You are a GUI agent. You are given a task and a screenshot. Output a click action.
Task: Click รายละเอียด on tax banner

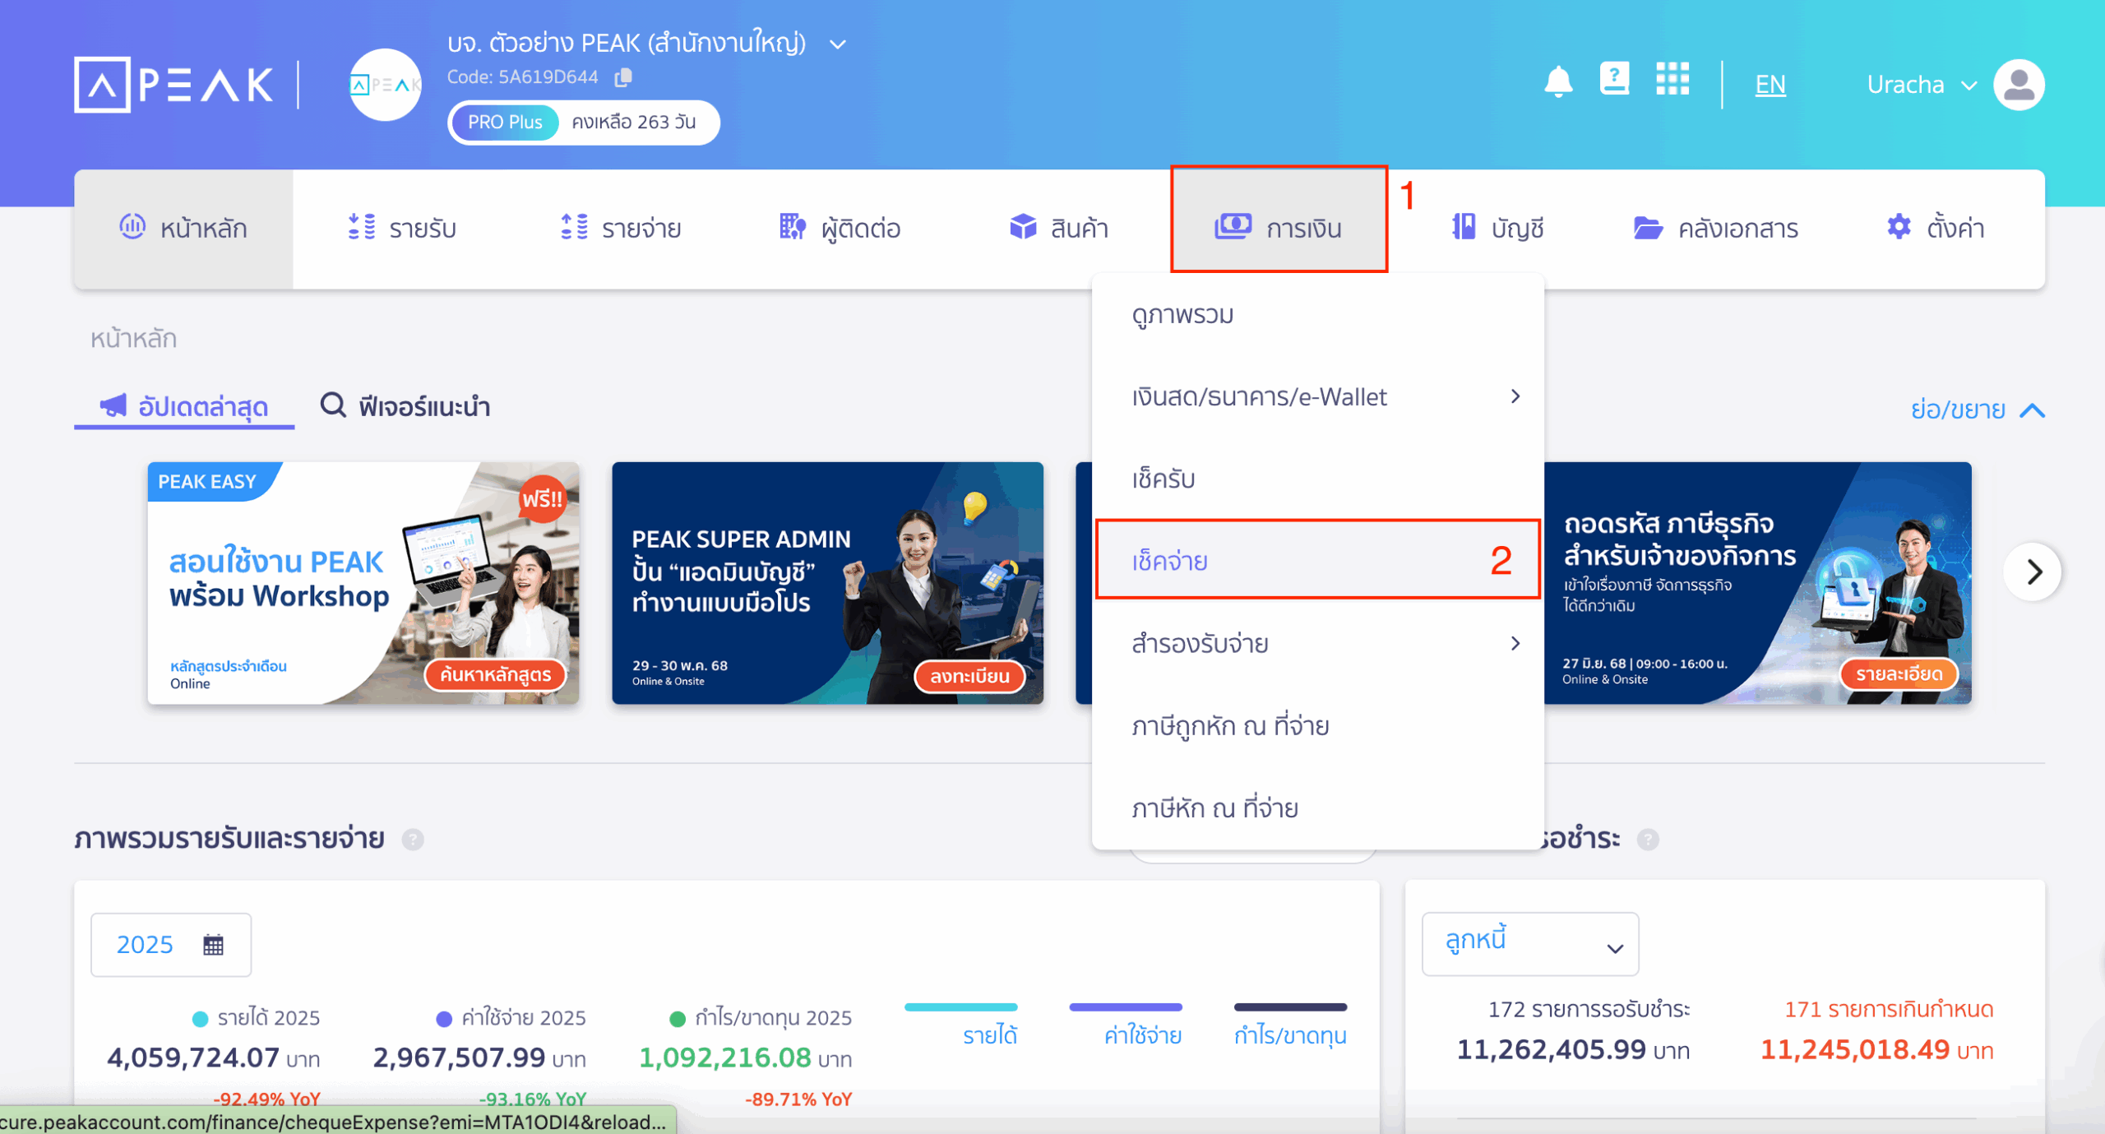click(1899, 674)
